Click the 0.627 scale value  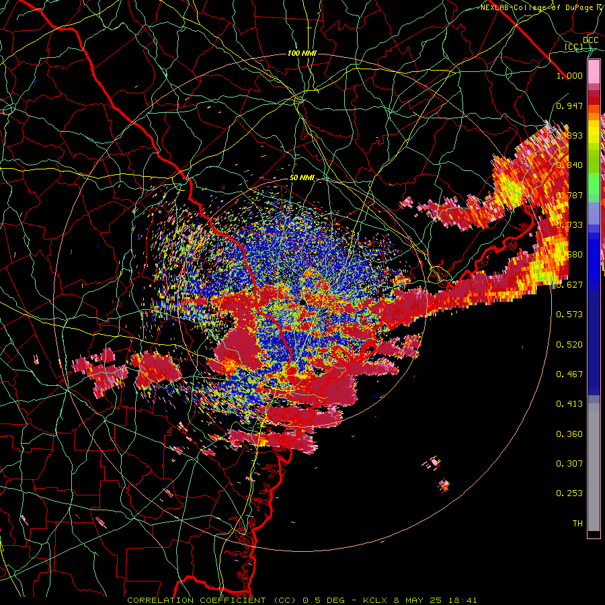[x=569, y=284]
